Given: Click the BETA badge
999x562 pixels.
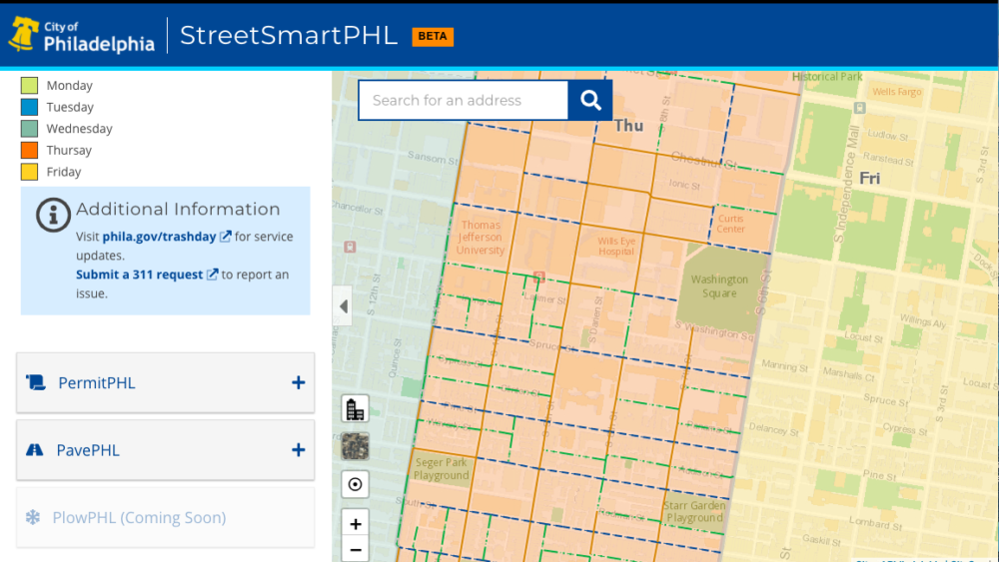Looking at the screenshot, I should (433, 36).
